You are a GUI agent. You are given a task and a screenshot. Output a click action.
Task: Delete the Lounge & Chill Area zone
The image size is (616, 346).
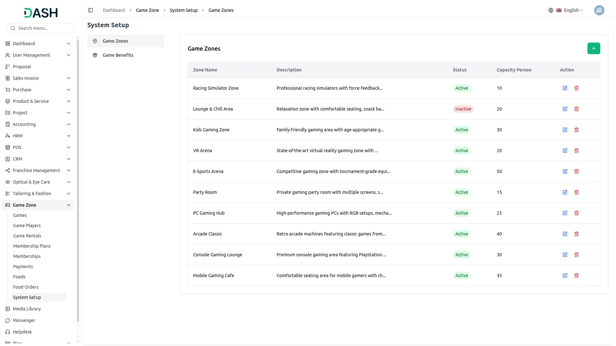click(577, 109)
